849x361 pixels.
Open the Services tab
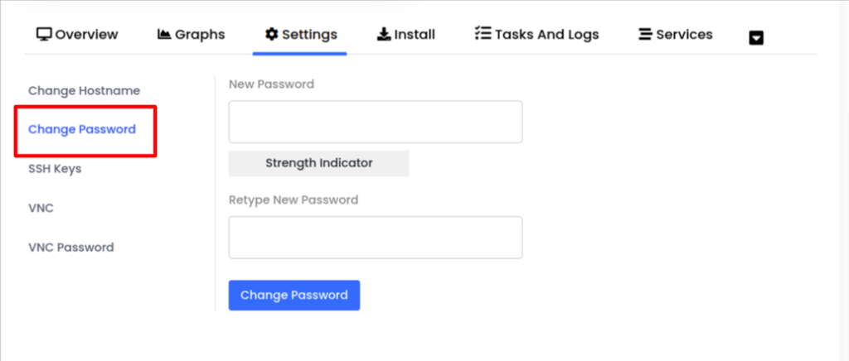pos(684,35)
